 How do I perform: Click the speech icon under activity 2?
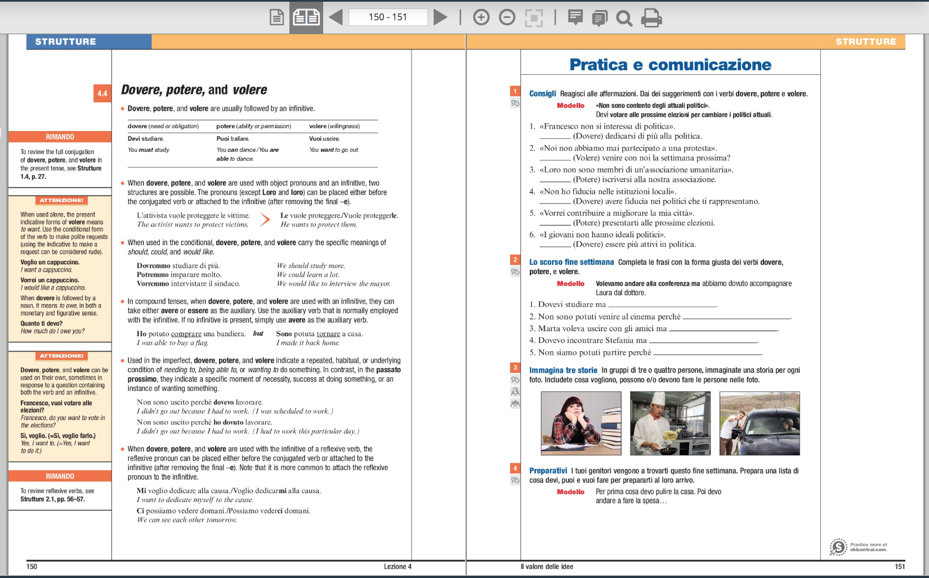pos(515,272)
